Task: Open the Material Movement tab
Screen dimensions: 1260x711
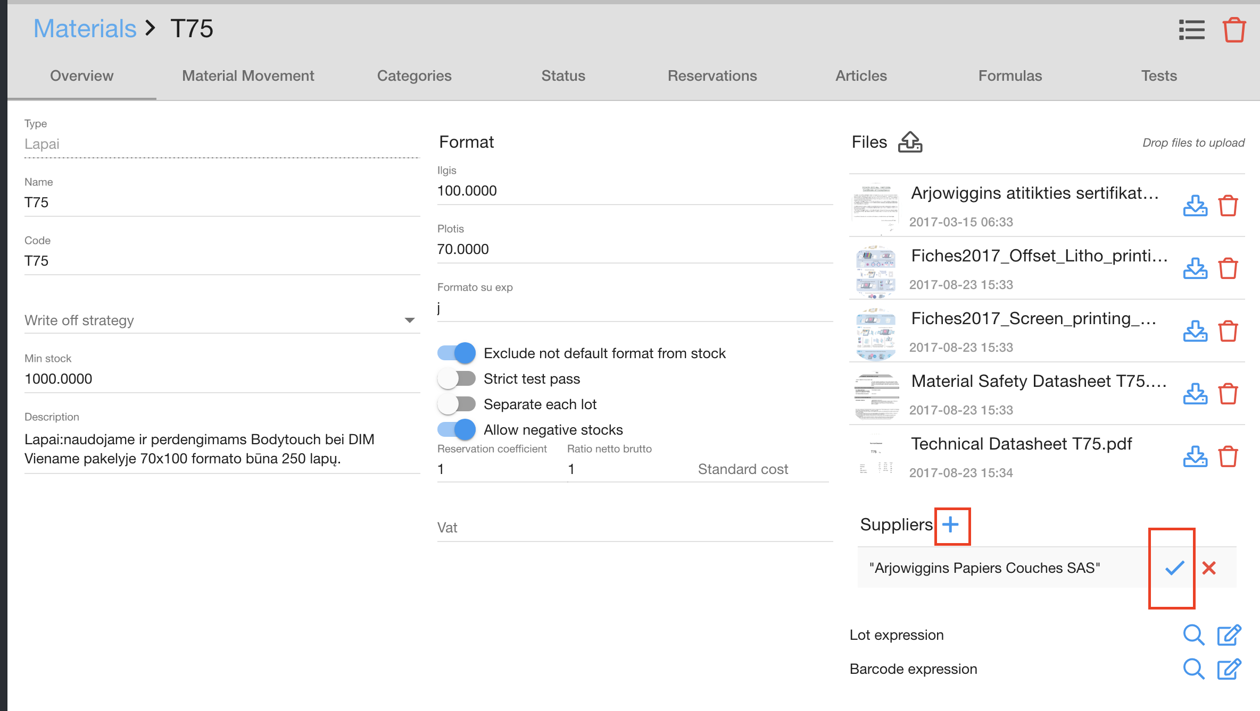Action: (x=248, y=76)
